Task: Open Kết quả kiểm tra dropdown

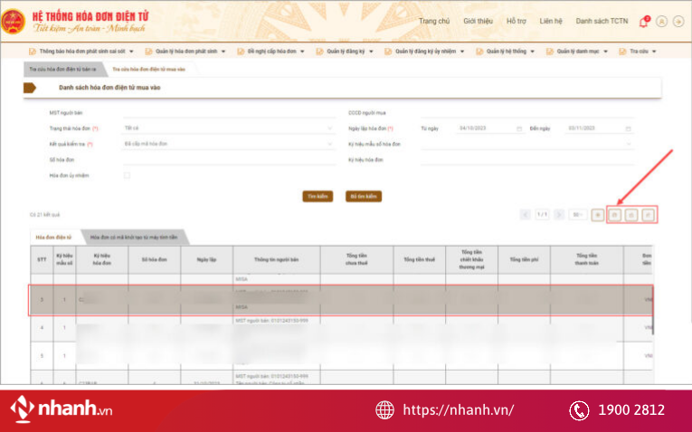Action: click(229, 144)
